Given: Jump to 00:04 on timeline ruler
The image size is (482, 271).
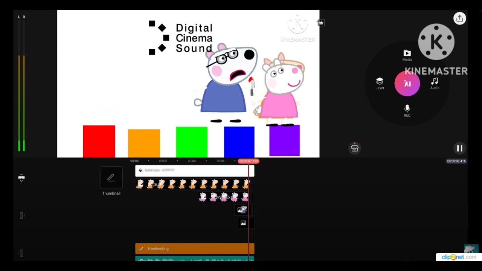Looking at the screenshot, I should click(x=192, y=161).
